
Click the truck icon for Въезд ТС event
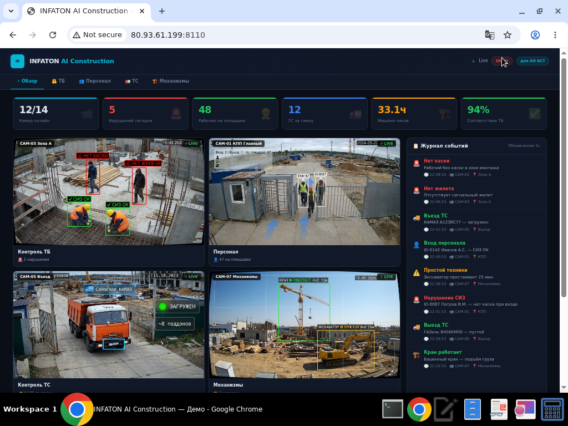click(x=417, y=219)
